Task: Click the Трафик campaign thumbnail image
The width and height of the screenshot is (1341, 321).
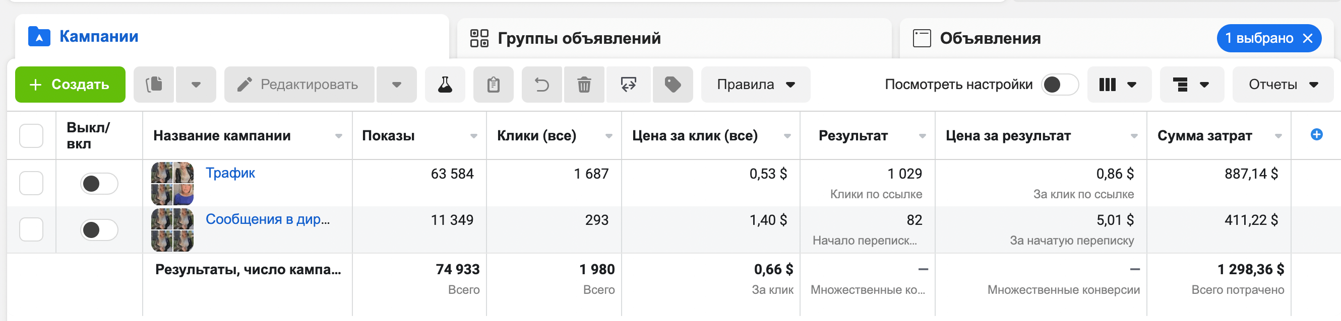Action: 172,183
